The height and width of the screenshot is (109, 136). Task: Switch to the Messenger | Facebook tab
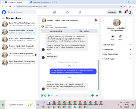(16, 2)
